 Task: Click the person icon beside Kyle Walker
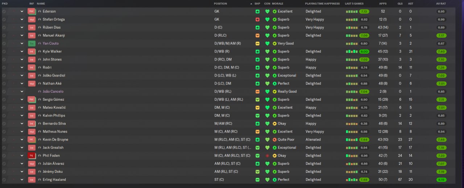click(40, 51)
